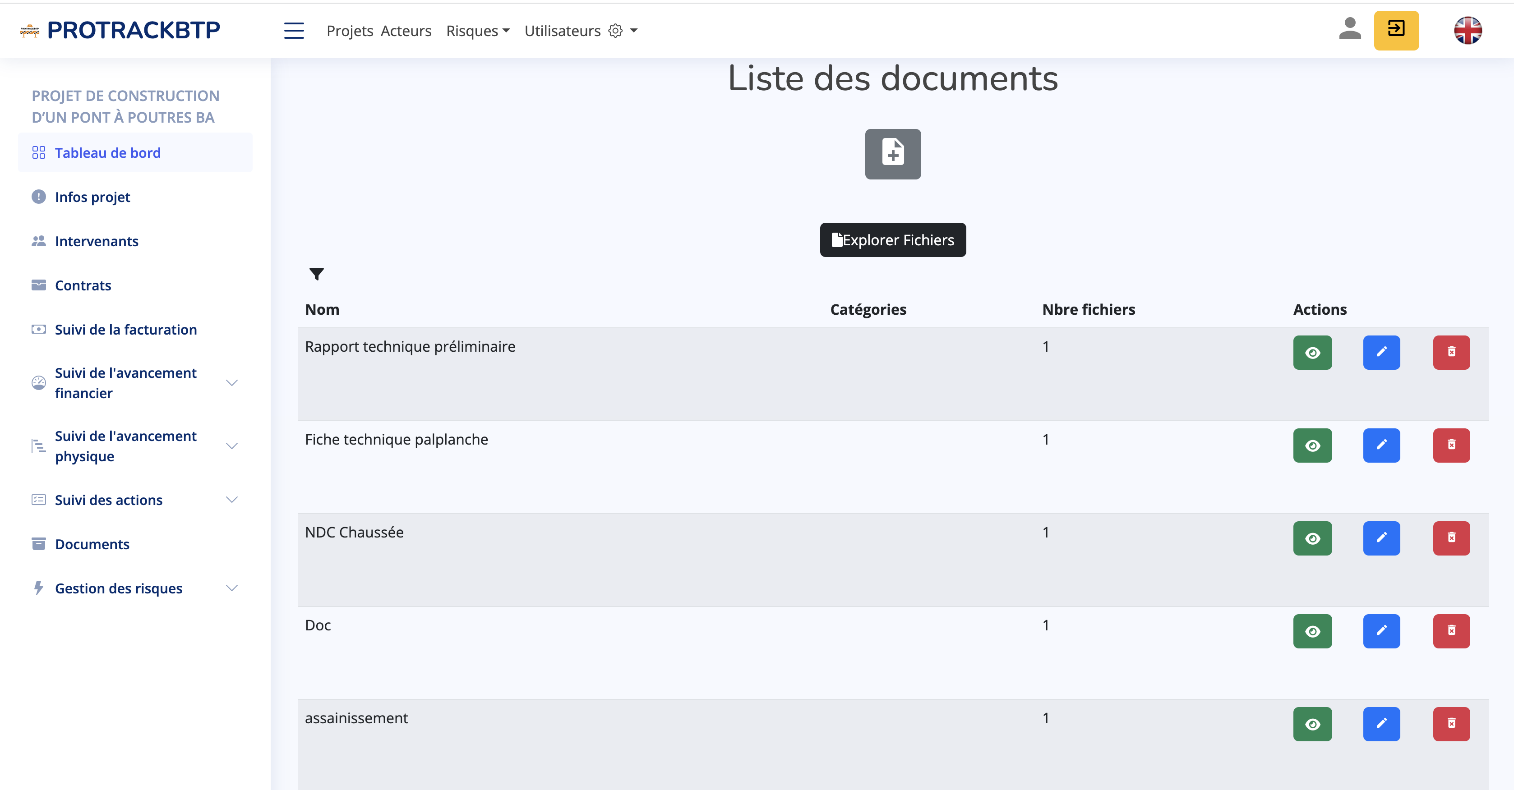Delete the Doc document row
Screen dimensions: 1514x790
(1451, 631)
